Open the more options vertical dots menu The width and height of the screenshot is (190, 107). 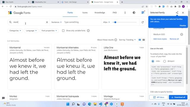(125, 12)
